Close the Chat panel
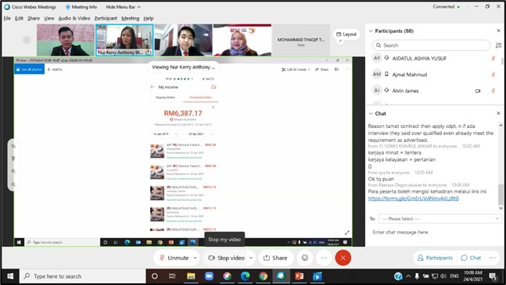The width and height of the screenshot is (506, 285). (x=498, y=113)
